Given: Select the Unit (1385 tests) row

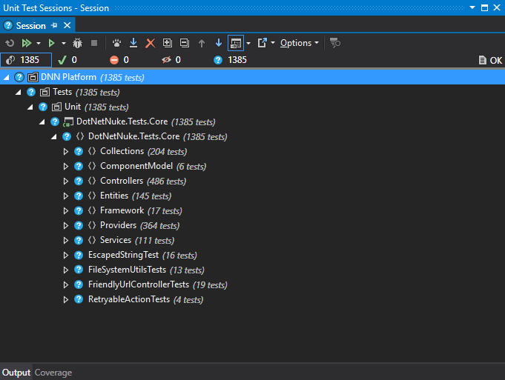Looking at the screenshot, I should coord(252,107).
